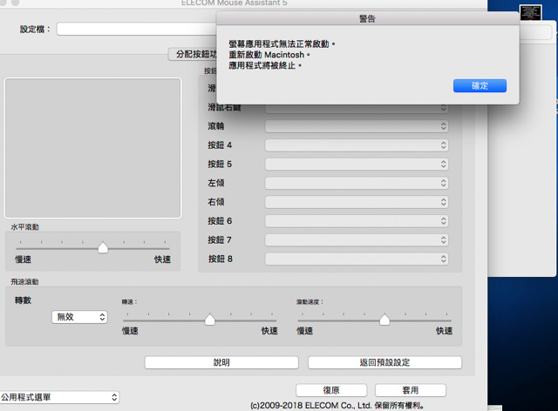Open the 按鈕 5 function dropdown
This screenshot has height=411, width=558.
(357, 164)
